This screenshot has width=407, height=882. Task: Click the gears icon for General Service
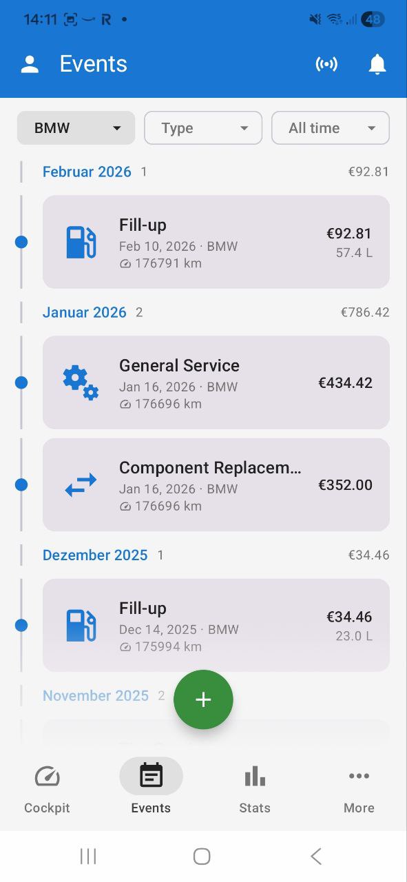coord(81,382)
